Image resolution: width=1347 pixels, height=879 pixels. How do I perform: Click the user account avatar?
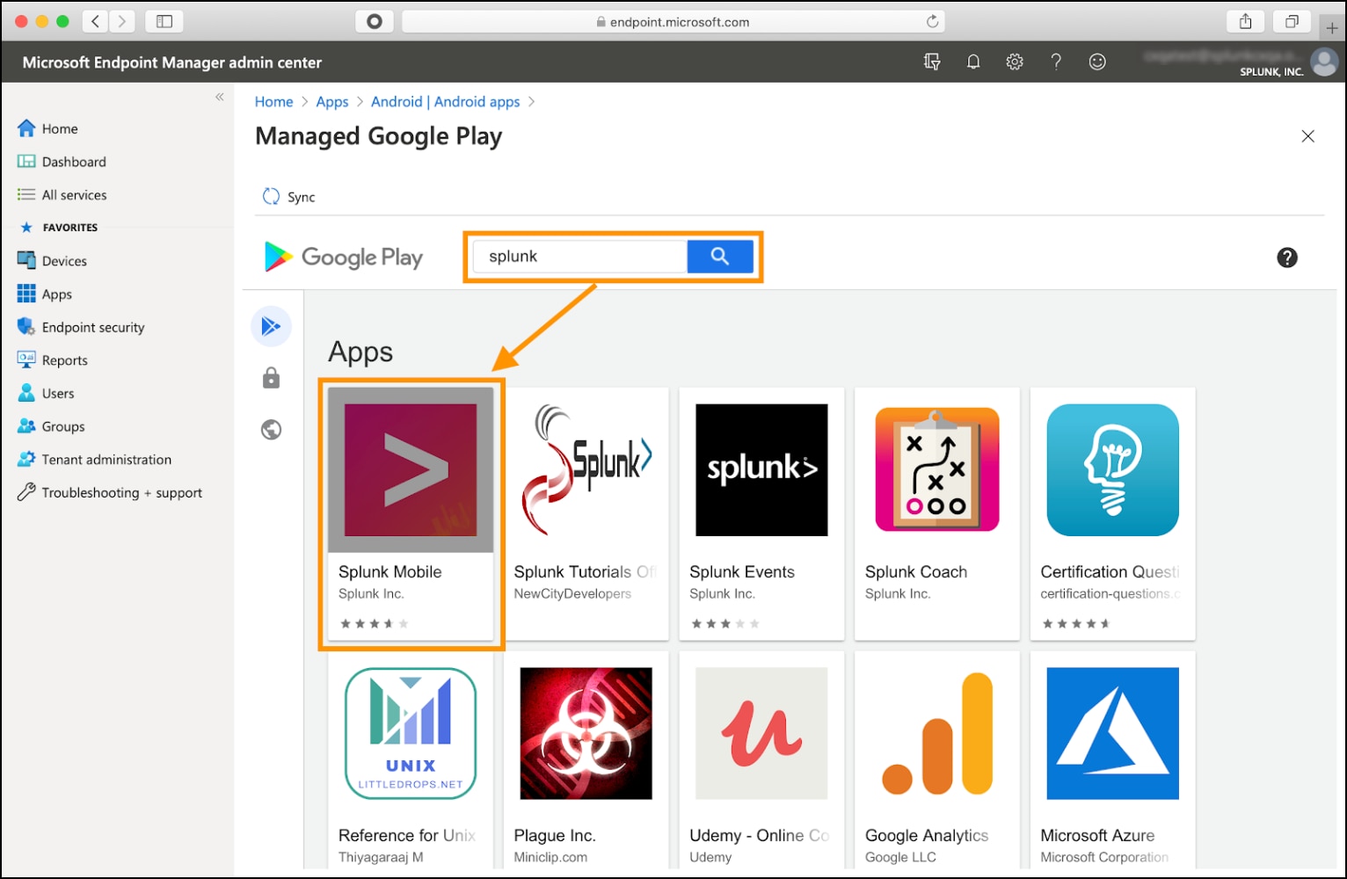click(x=1323, y=62)
